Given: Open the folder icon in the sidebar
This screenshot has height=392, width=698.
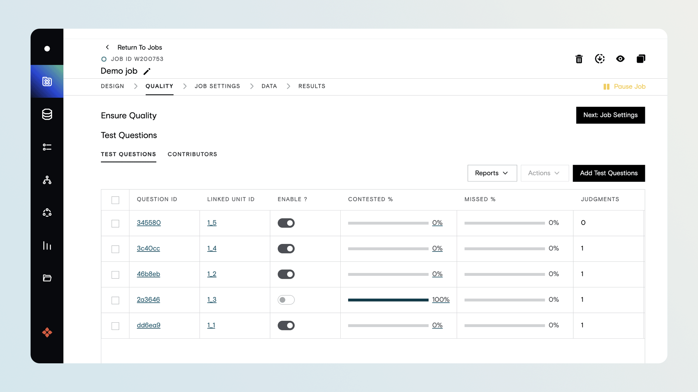Looking at the screenshot, I should click(x=47, y=278).
